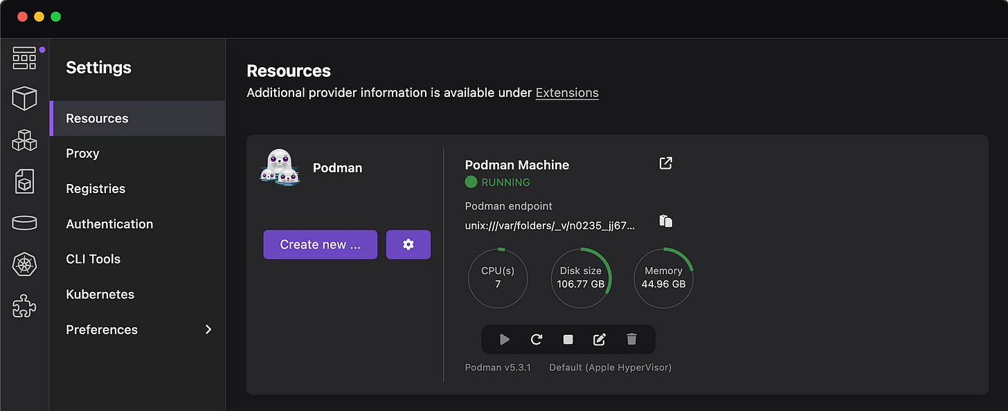Click the green macOS zoom window button

(56, 17)
